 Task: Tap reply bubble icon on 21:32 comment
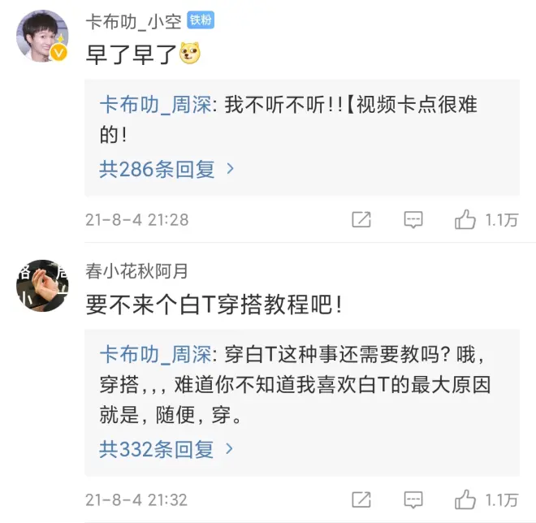(413, 499)
